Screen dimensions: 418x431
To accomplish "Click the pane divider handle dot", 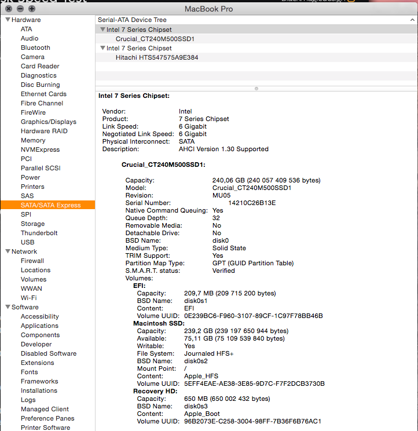I will (x=256, y=89).
